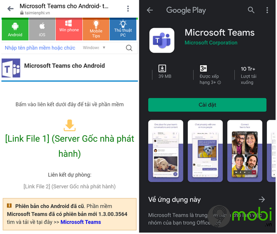Expand the Windows platform dropdown
Viewport: 277px width, 234px height.
point(94,47)
